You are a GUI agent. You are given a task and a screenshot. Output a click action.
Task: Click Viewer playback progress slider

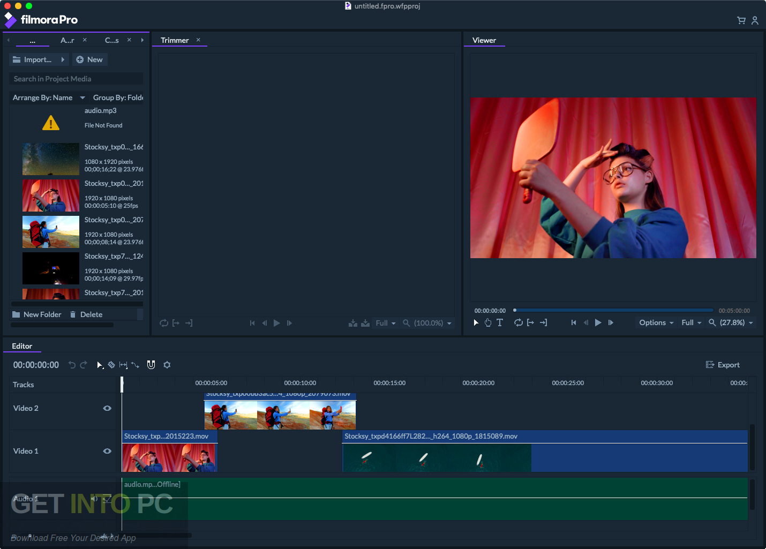click(x=613, y=310)
